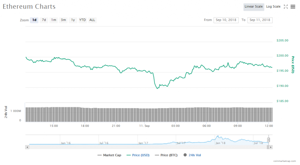300x165 pixels.
Task: Click the navigator scrollbar left arrow
Action: 28,147
